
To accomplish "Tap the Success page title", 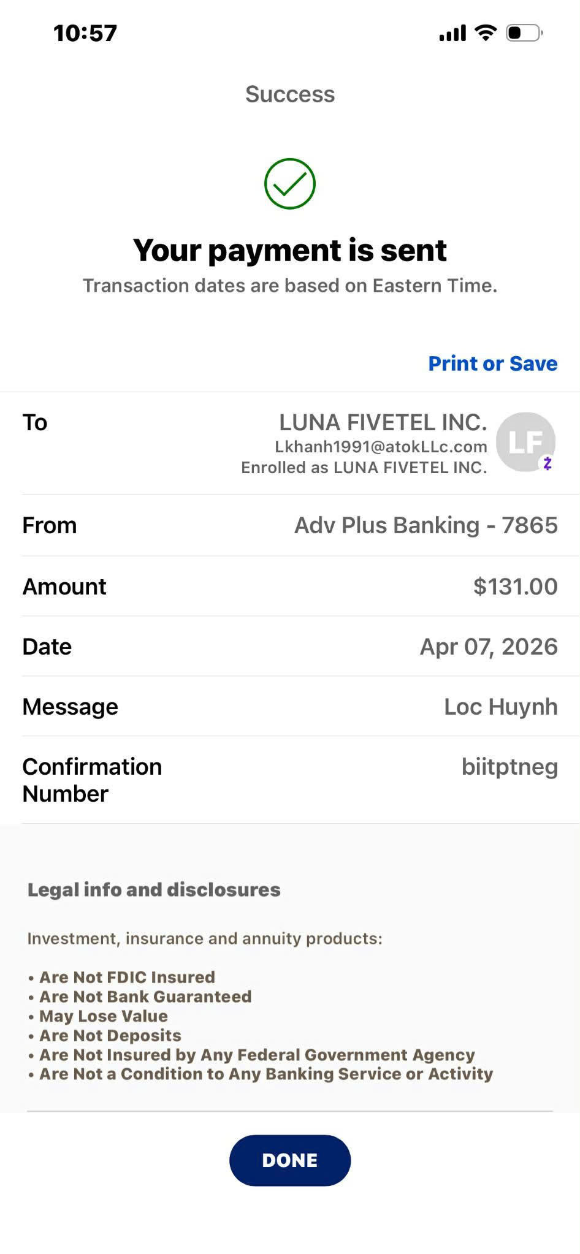I will [x=290, y=94].
